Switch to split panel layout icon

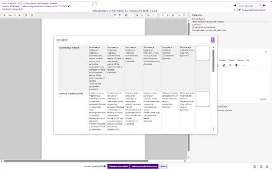[x=261, y=166]
